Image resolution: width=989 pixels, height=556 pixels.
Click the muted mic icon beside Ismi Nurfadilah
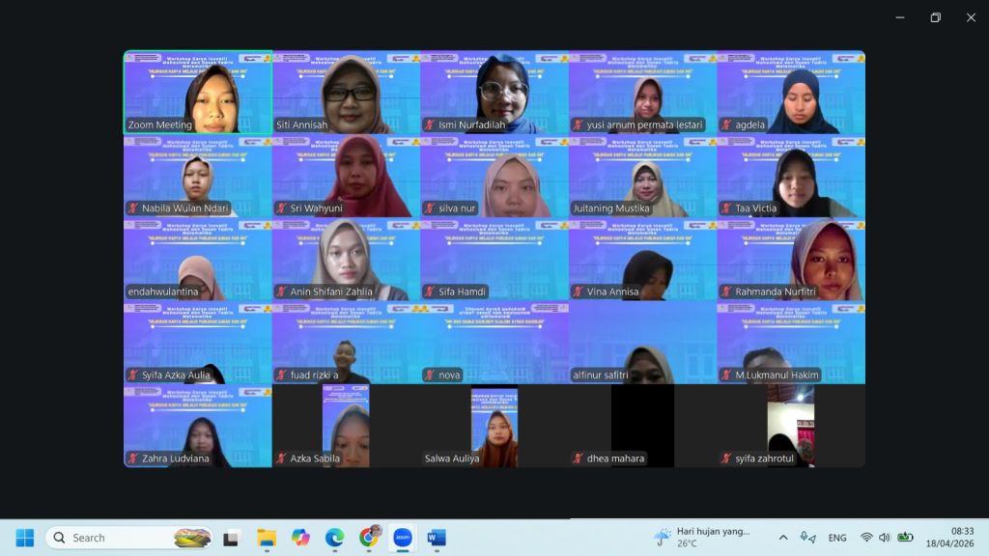pos(430,125)
